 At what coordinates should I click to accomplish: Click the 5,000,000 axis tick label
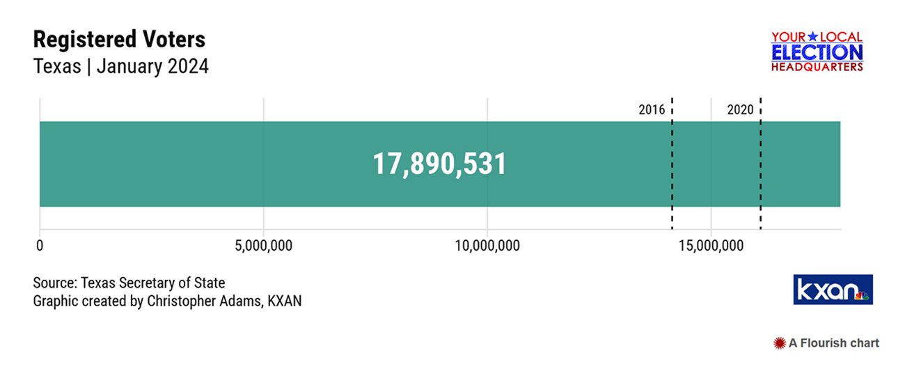coord(263,246)
